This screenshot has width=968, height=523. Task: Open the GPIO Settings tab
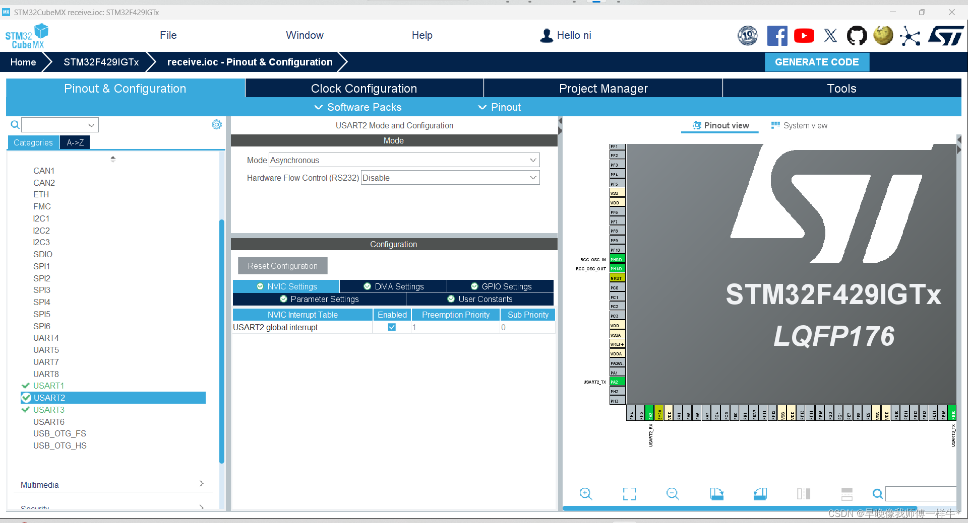click(x=501, y=286)
